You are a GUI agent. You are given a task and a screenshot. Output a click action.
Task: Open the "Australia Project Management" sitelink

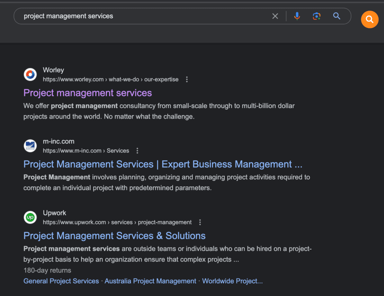(150, 281)
